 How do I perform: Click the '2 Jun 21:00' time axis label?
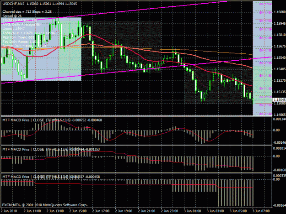click(x=146, y=211)
